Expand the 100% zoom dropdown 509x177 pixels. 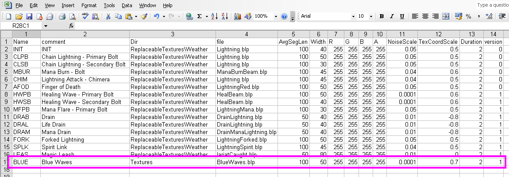(276, 16)
